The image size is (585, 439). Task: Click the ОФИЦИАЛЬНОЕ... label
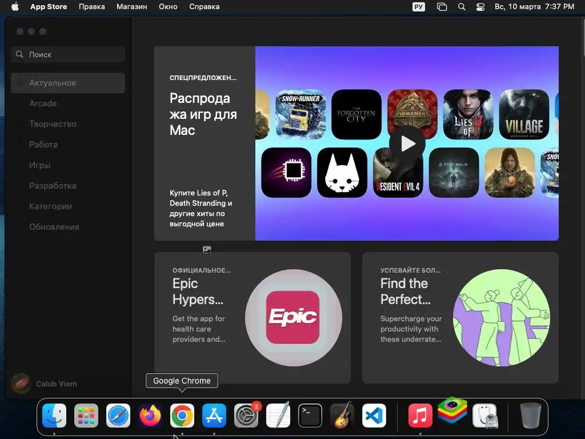(202, 270)
